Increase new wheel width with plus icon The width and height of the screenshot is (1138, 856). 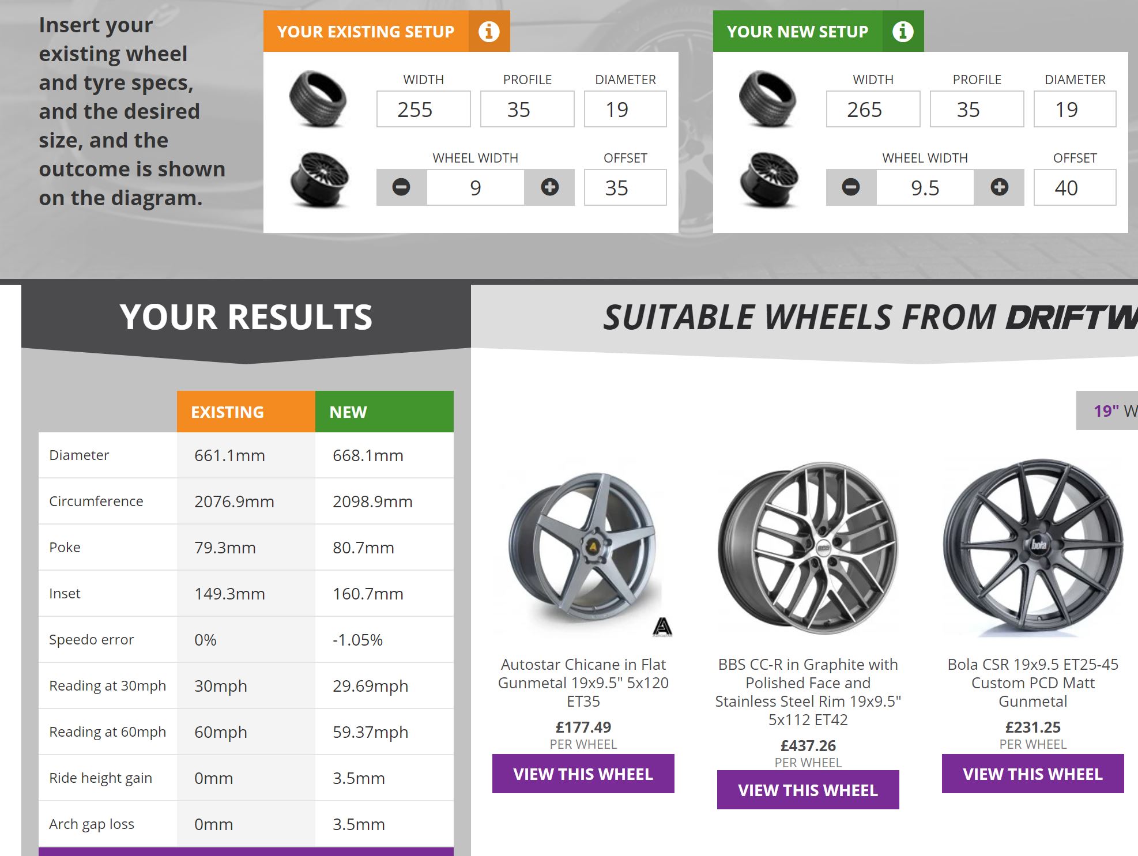click(x=999, y=187)
